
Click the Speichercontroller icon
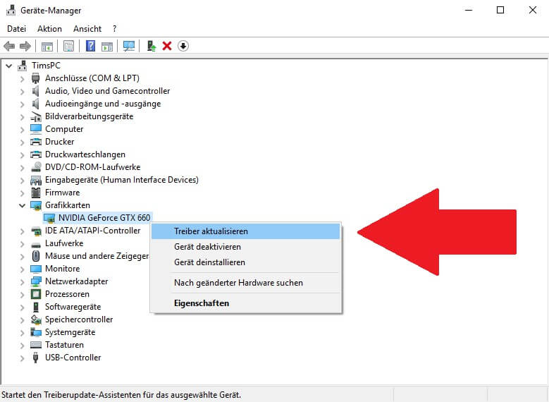click(36, 319)
